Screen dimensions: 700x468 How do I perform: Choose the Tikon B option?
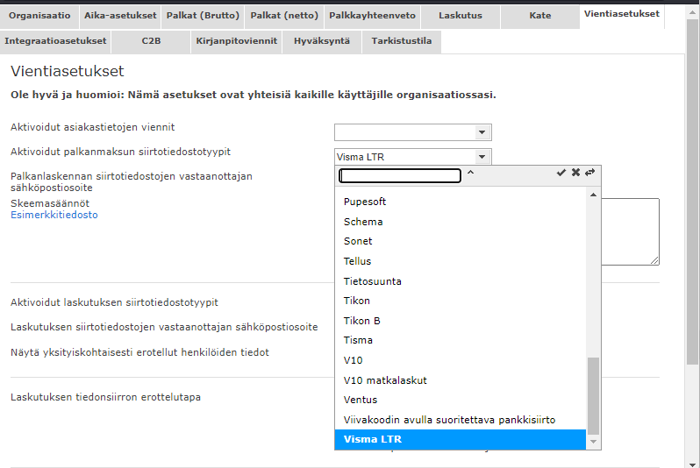tap(362, 321)
